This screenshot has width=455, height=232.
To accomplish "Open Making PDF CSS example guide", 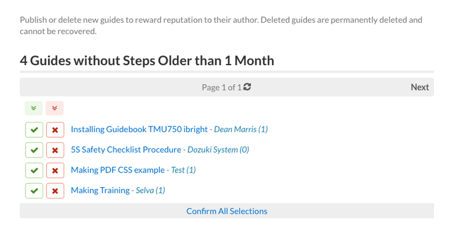I will tap(118, 170).
